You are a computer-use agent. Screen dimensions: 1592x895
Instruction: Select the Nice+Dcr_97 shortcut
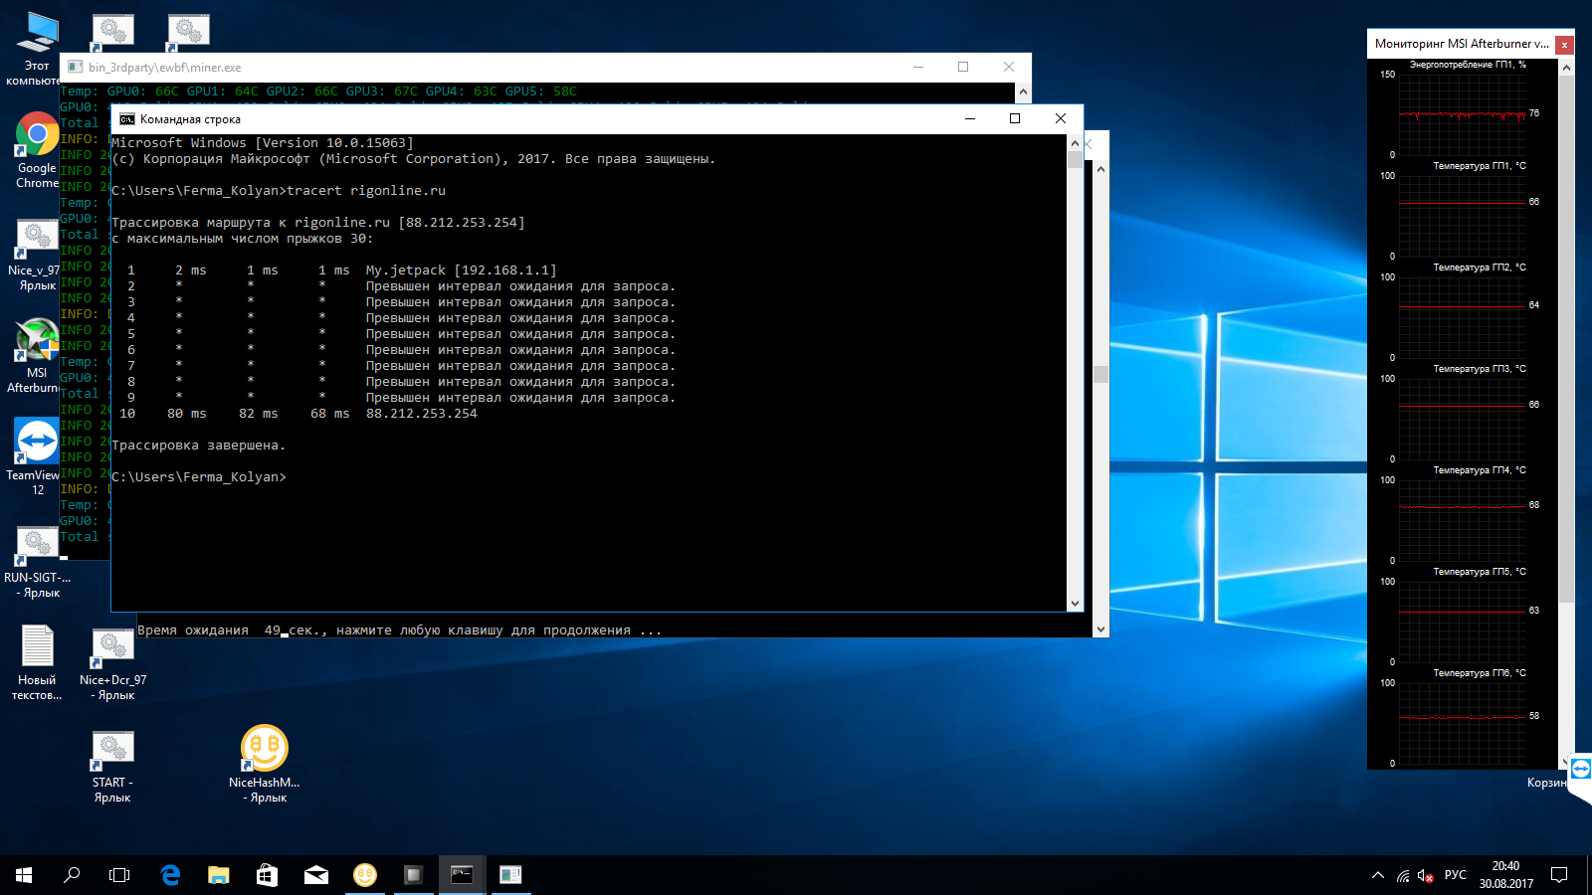[112, 664]
